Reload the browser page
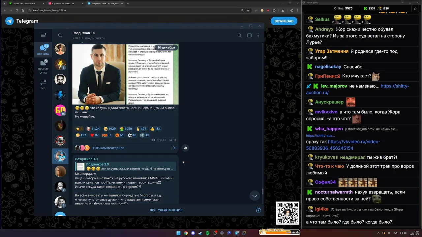The image size is (422, 237). coord(16,10)
